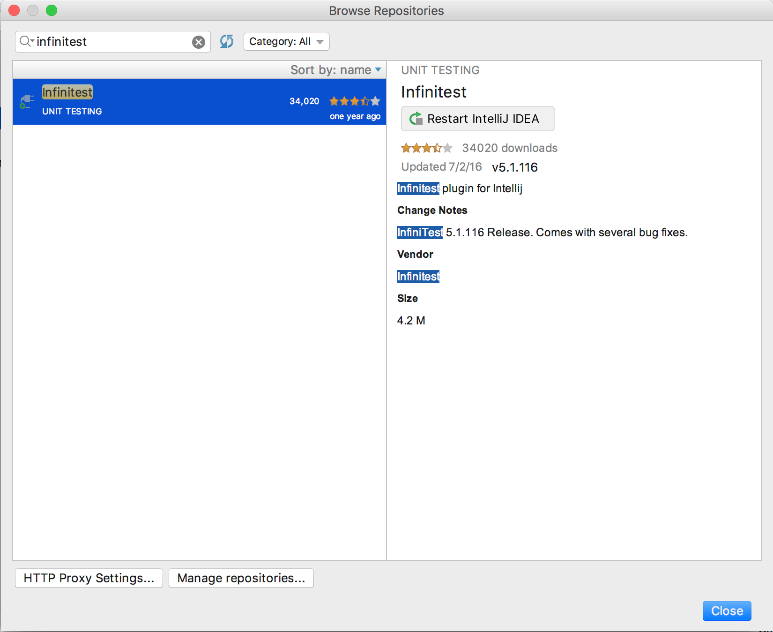Click the 'one year ago' label in row

pos(355,116)
